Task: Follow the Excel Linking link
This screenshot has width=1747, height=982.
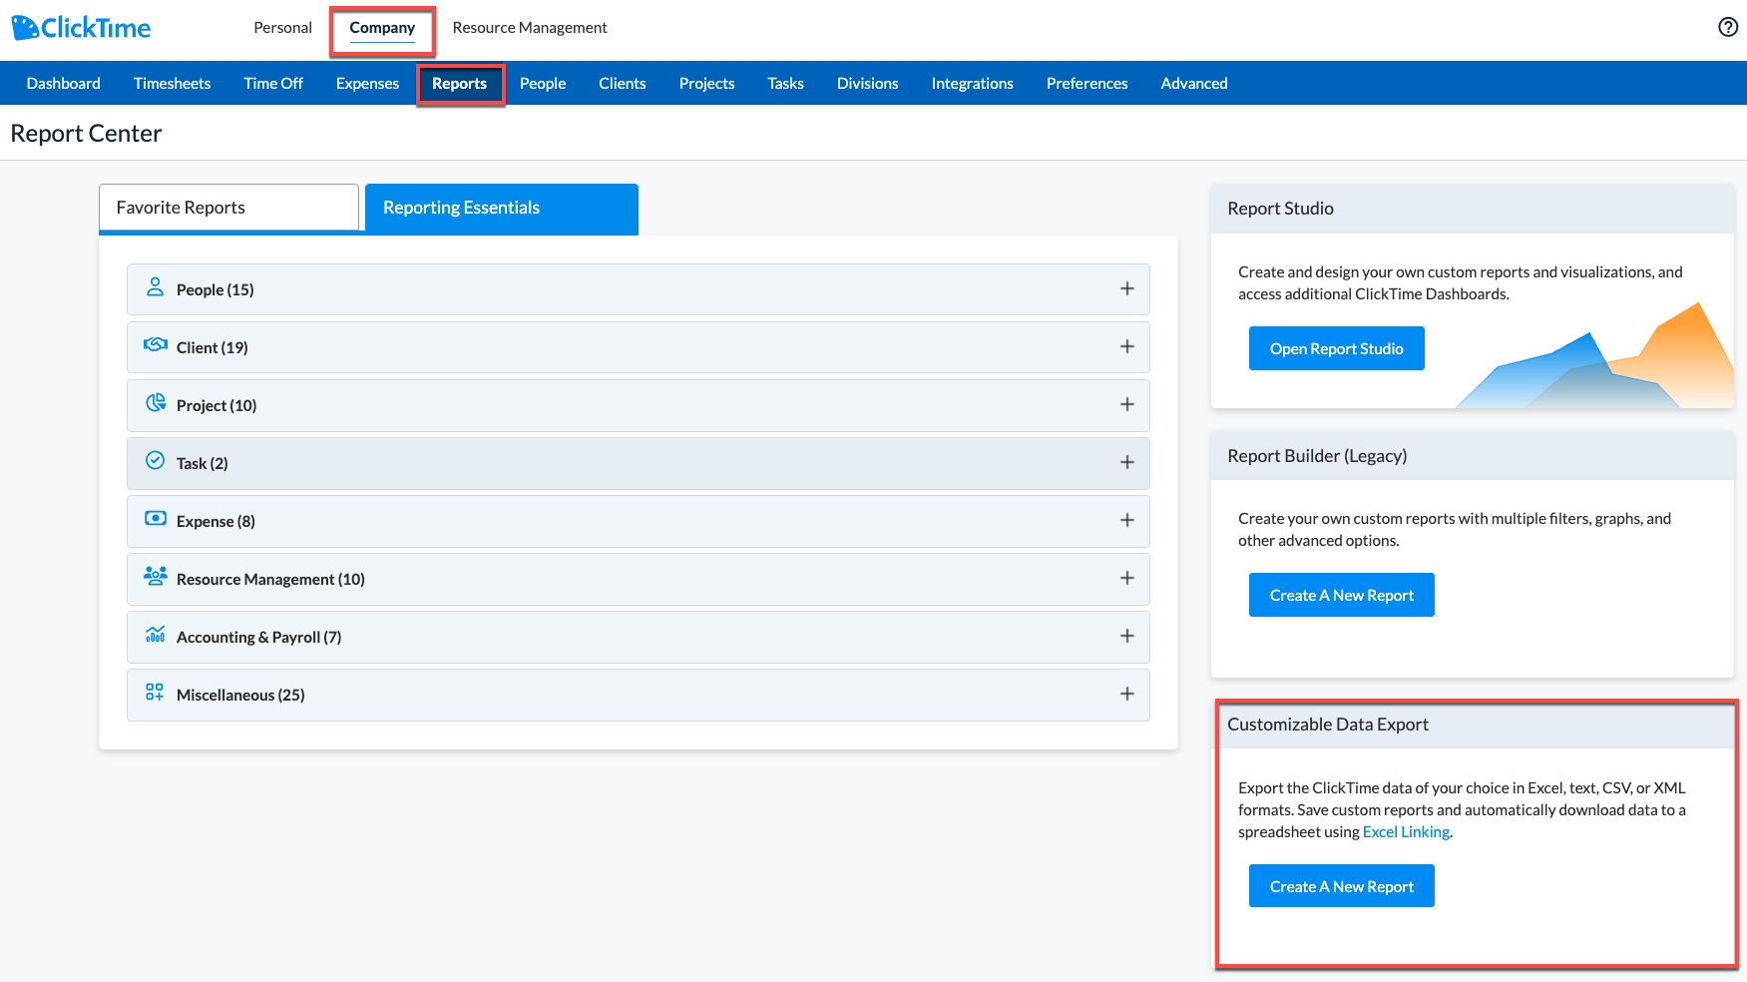Action: [1406, 832]
